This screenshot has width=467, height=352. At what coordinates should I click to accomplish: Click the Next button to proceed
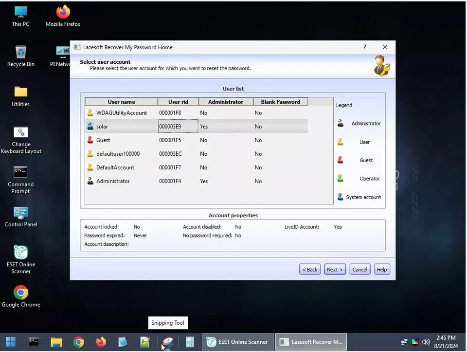point(335,269)
